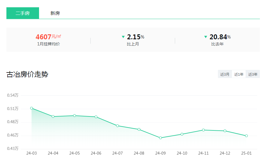This screenshot has height=163, width=266.
Task: Select the 近1年 time range
Action: click(239, 74)
